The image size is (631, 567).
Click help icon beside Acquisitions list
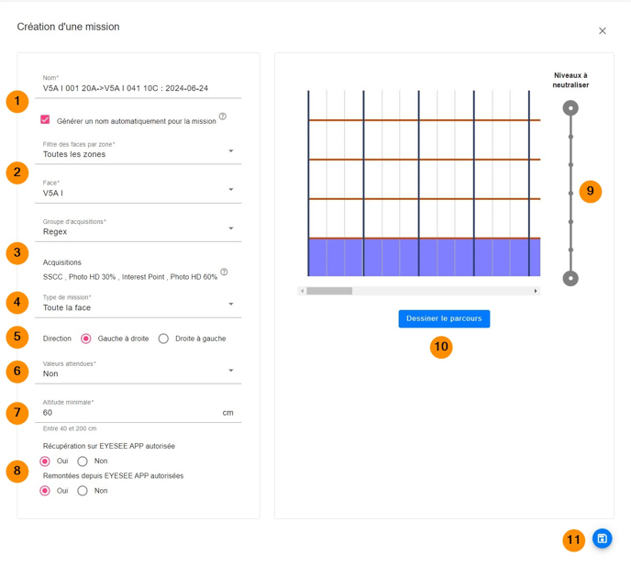click(224, 272)
